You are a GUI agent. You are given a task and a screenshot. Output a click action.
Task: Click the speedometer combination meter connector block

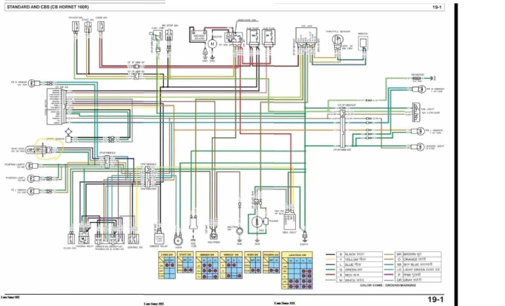[57, 106]
